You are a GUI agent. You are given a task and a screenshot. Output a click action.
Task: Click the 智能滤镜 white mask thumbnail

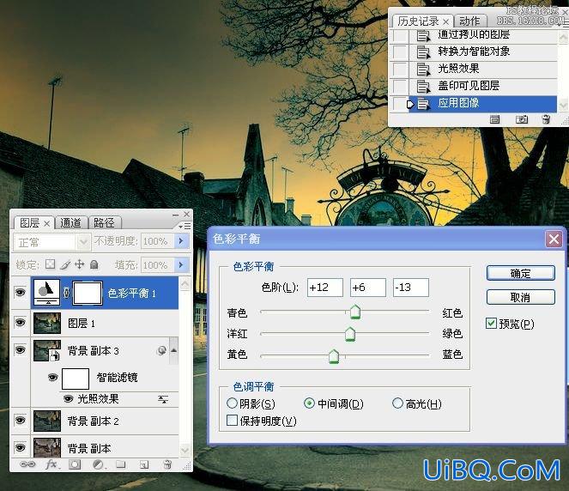(76, 379)
